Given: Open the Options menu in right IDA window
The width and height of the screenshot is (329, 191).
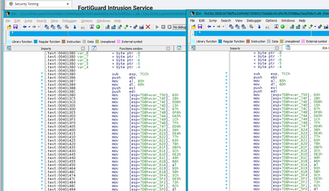Looking at the screenshot, I should click(271, 21).
